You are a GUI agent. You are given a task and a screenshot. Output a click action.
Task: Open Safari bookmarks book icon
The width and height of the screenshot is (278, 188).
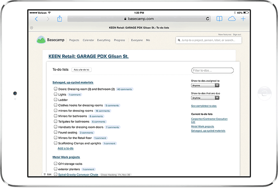click(x=219, y=19)
